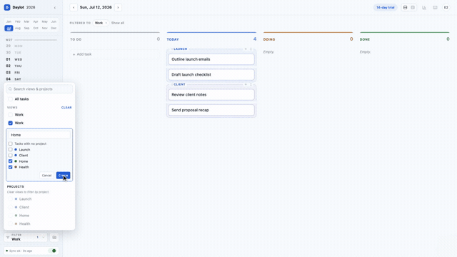Open the 14-day trial badge
Viewport: 457px width, 257px height.
click(x=386, y=8)
